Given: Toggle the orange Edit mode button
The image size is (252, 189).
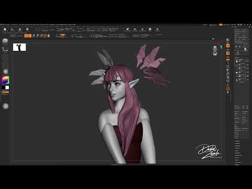Looking at the screenshot, I should [26, 36].
